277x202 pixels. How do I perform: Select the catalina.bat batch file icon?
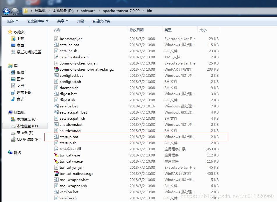[x=56, y=45]
